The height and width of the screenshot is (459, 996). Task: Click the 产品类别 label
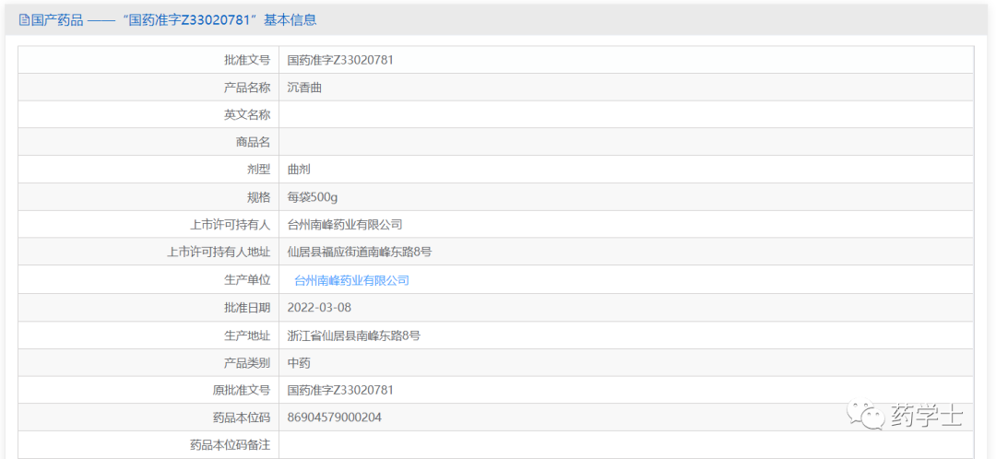(248, 362)
